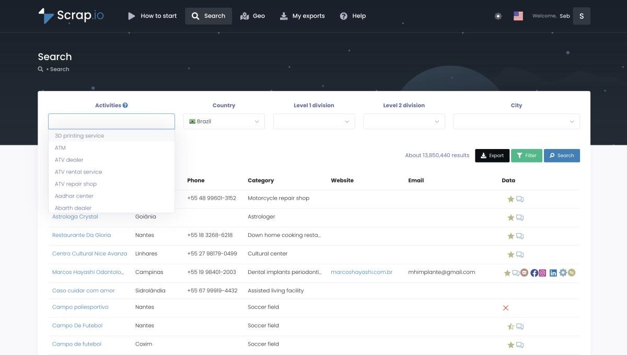
Task: Click the help question mark beside Activities
Action: (x=125, y=105)
